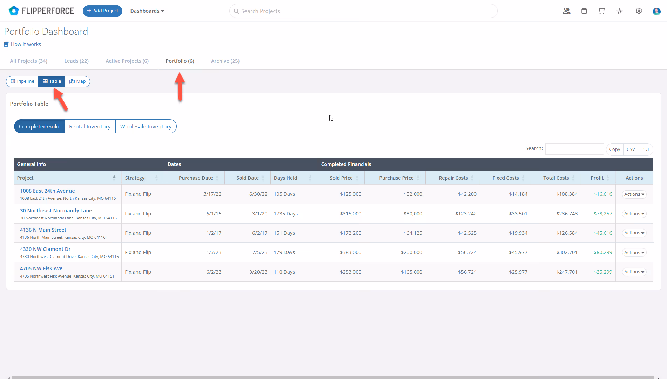Click the FlipperForce logo

[41, 11]
